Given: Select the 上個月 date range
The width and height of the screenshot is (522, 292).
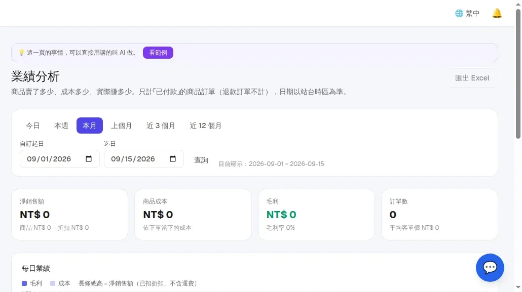Looking at the screenshot, I should pyautogui.click(x=121, y=126).
